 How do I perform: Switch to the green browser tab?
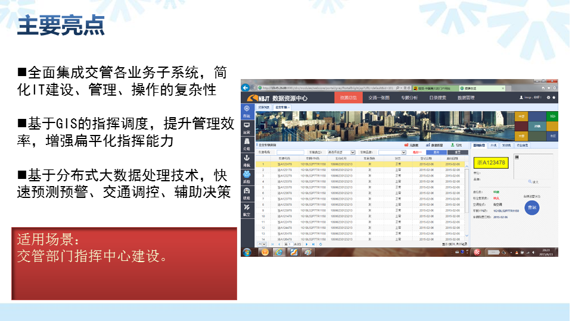pyautogui.click(x=482, y=88)
